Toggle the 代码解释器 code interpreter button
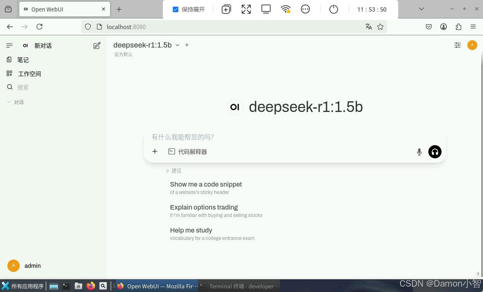Image resolution: width=483 pixels, height=292 pixels. pos(188,152)
